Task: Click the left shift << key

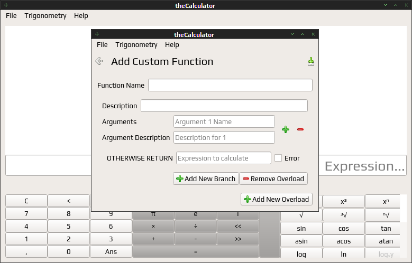Action: coord(238,226)
